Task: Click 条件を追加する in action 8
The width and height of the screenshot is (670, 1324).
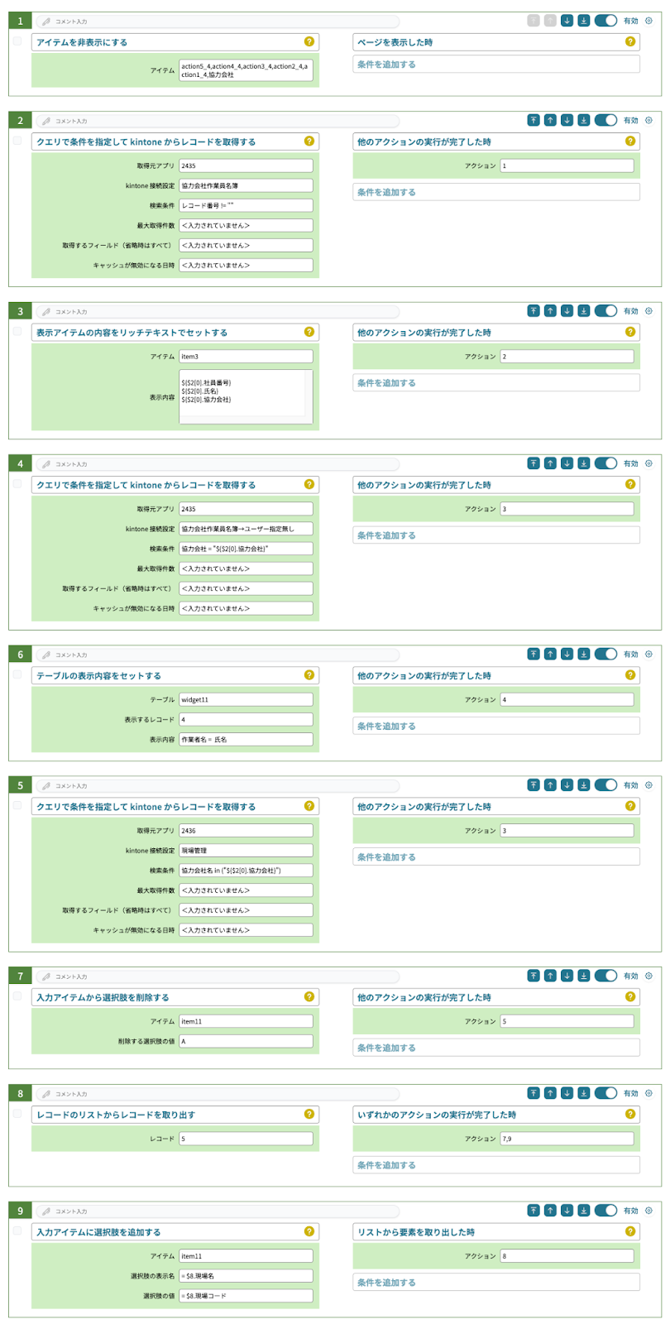Action: click(x=496, y=1165)
